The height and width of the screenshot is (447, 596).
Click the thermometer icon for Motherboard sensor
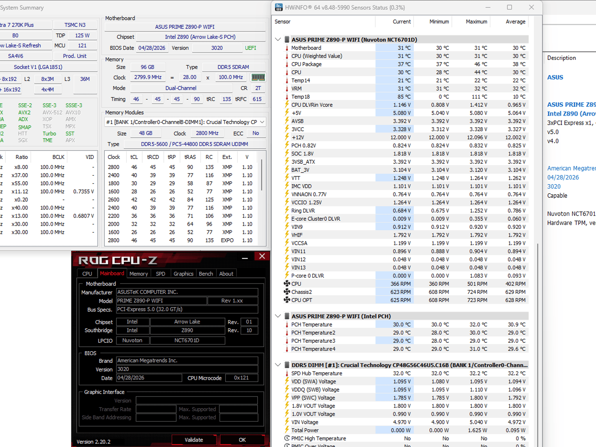coord(287,48)
